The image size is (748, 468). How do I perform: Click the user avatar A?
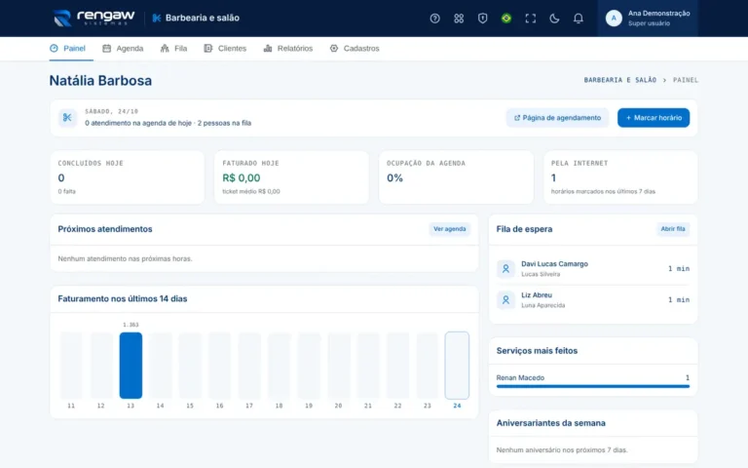[614, 19]
